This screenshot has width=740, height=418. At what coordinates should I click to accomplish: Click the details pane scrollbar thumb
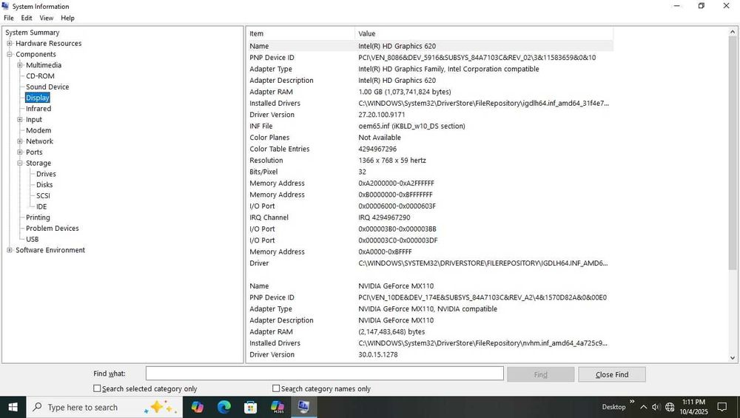pos(733,152)
